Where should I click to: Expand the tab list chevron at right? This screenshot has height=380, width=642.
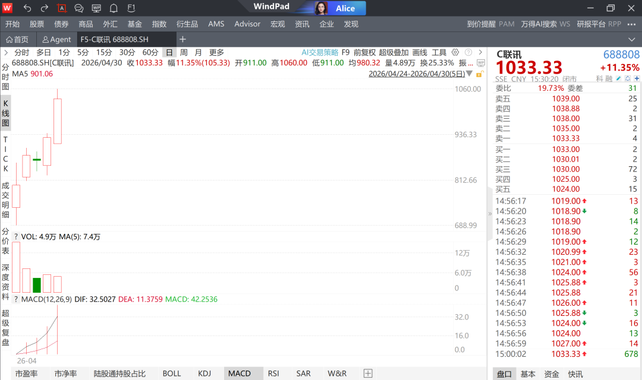click(631, 39)
